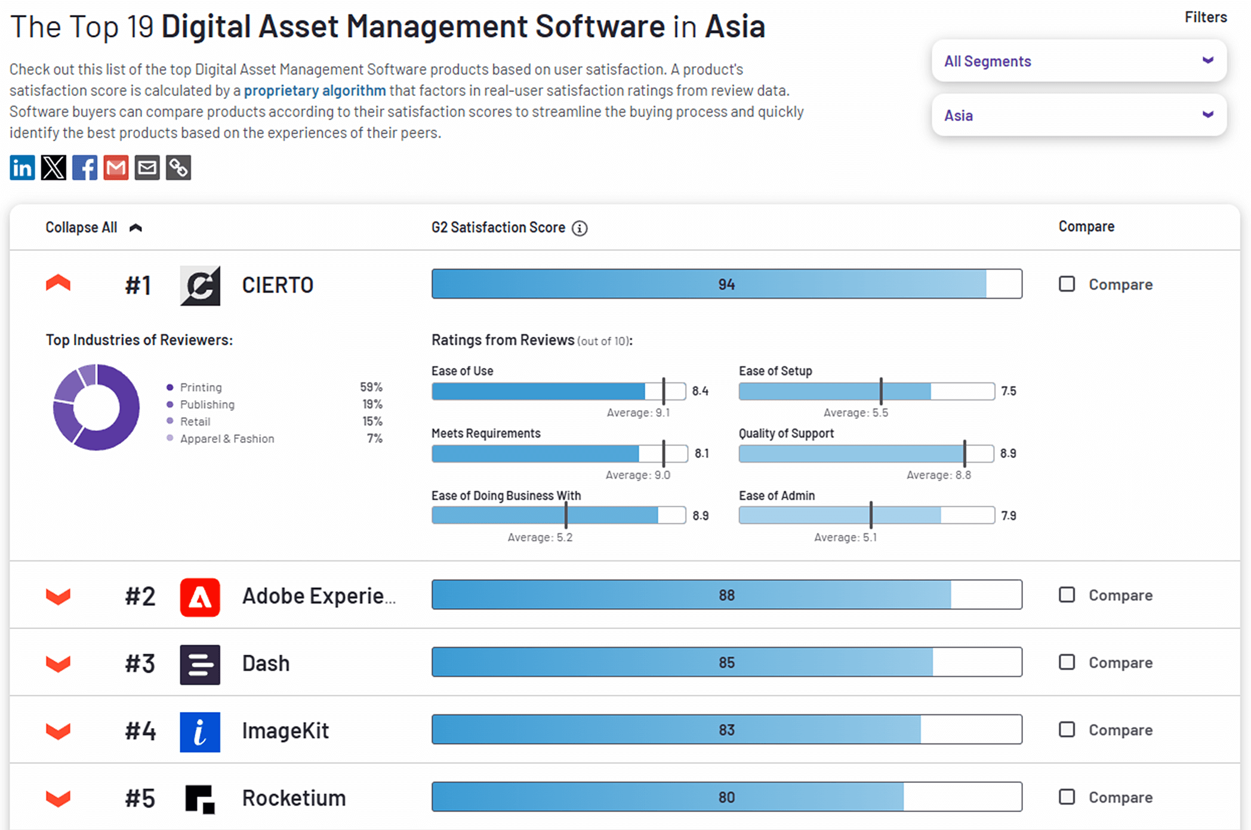This screenshot has height=830, width=1251.
Task: Open G2 Satisfaction Score info icon
Action: click(x=580, y=228)
